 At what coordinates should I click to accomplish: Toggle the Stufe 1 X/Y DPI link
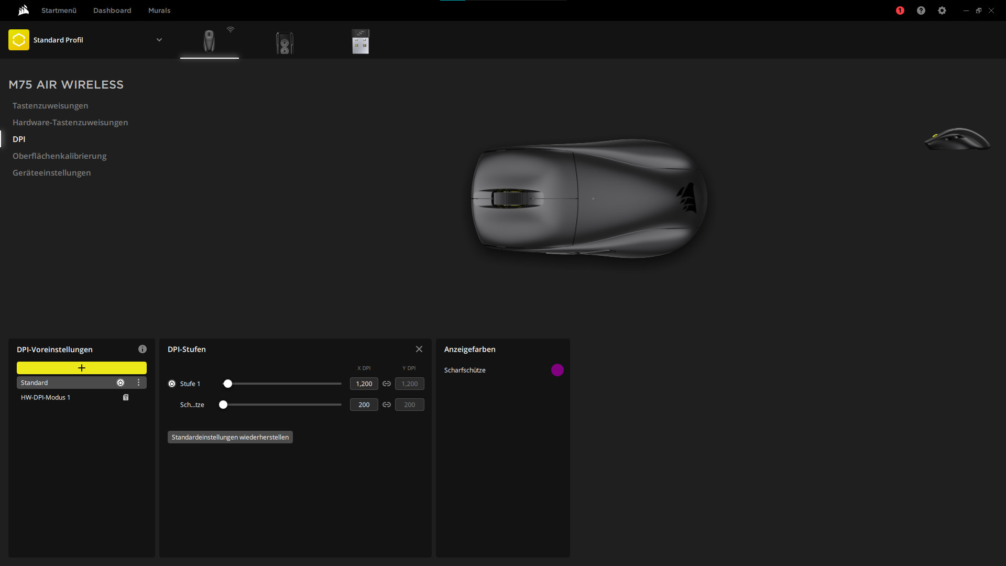[387, 384]
